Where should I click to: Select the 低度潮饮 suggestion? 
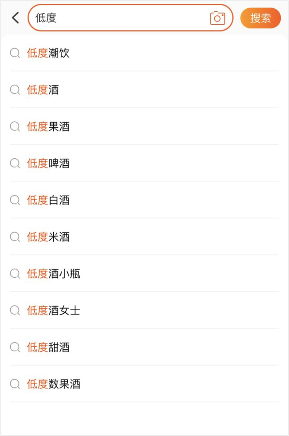pyautogui.click(x=144, y=53)
